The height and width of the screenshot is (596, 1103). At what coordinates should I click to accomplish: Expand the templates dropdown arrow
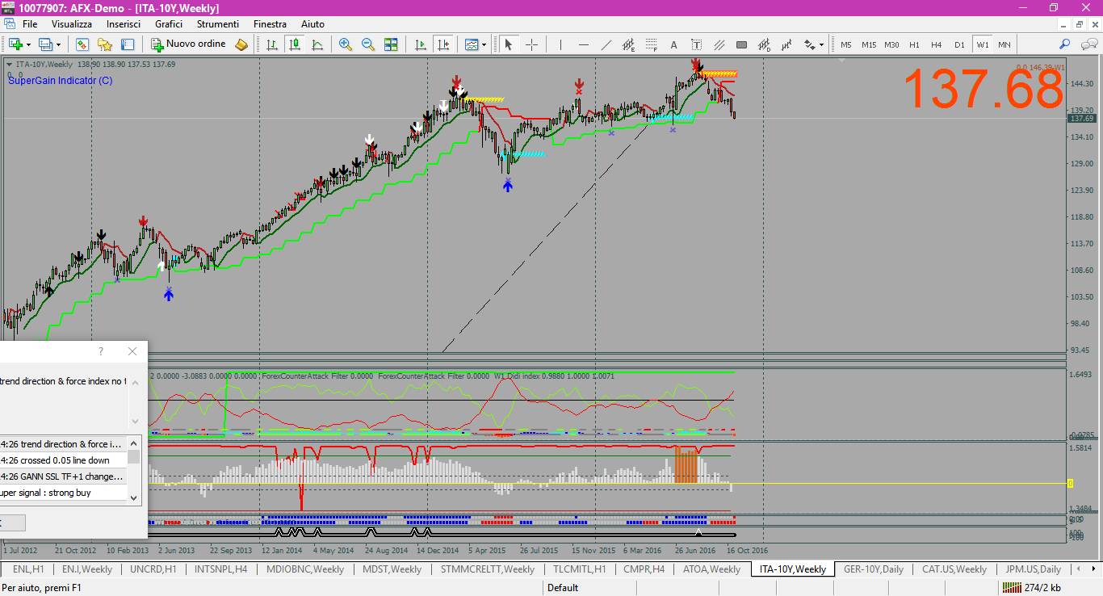pyautogui.click(x=484, y=44)
